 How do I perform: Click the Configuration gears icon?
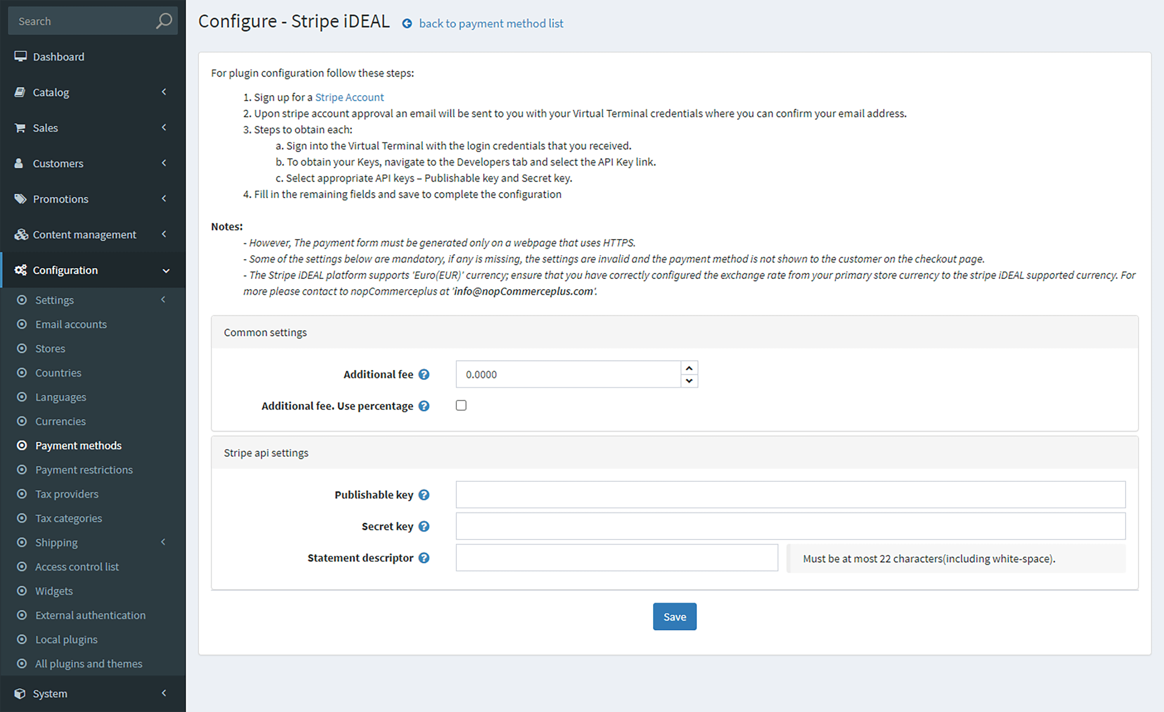[20, 270]
